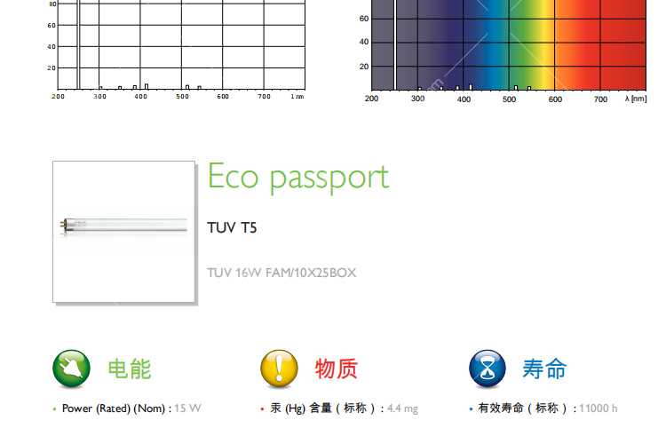Click the Power (Rated) (Nom) label
Viewport: 666px width, 444px height.
point(117,408)
